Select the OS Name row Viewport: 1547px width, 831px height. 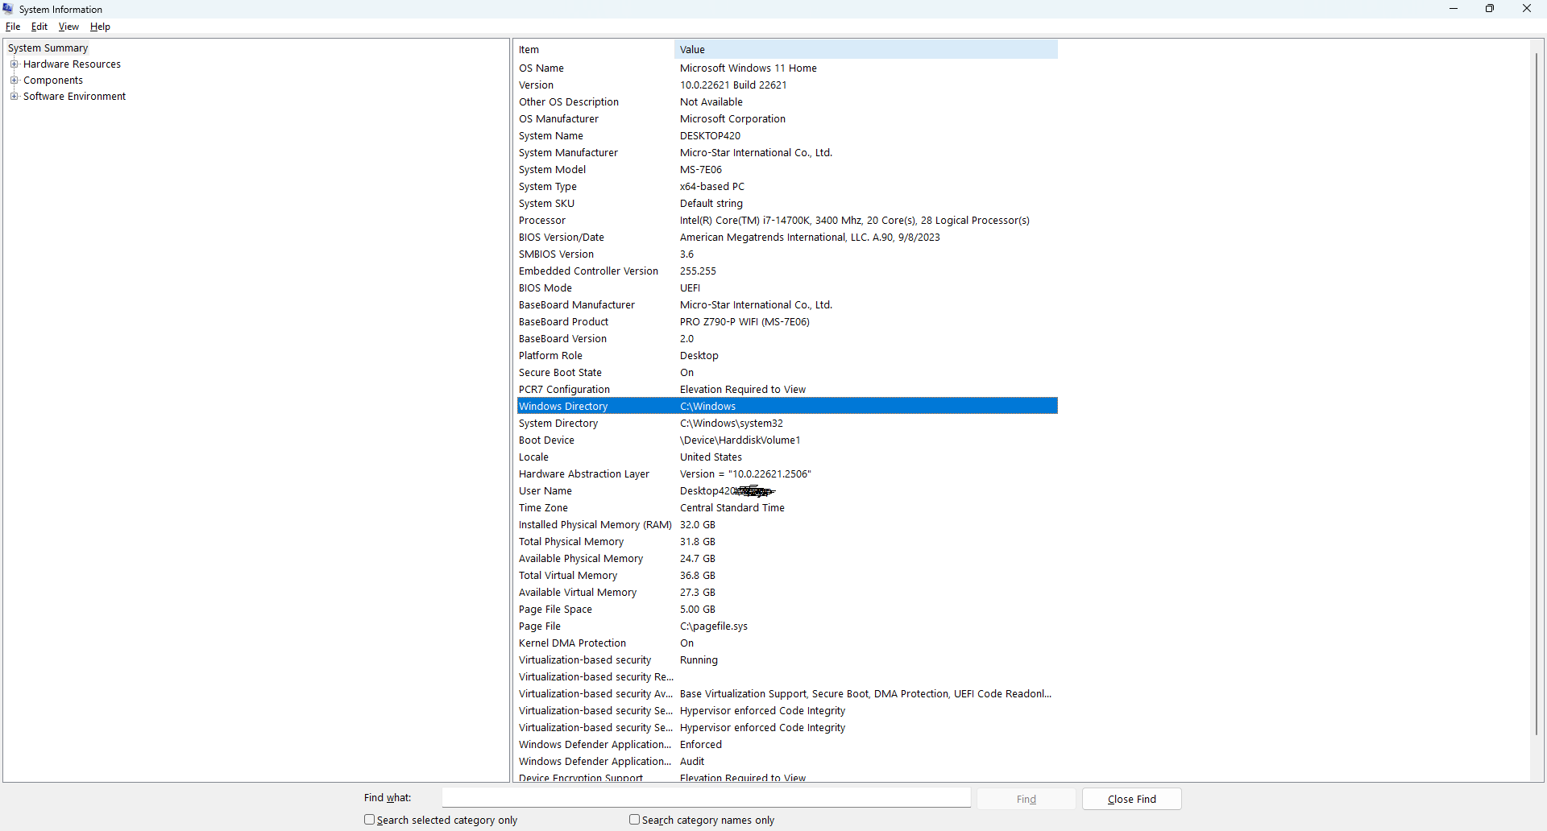point(787,68)
